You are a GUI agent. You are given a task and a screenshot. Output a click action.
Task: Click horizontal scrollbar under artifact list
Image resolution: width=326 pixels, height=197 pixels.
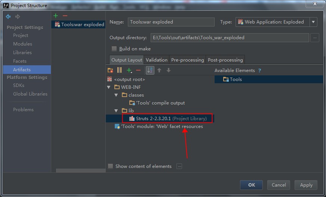[x=81, y=171]
